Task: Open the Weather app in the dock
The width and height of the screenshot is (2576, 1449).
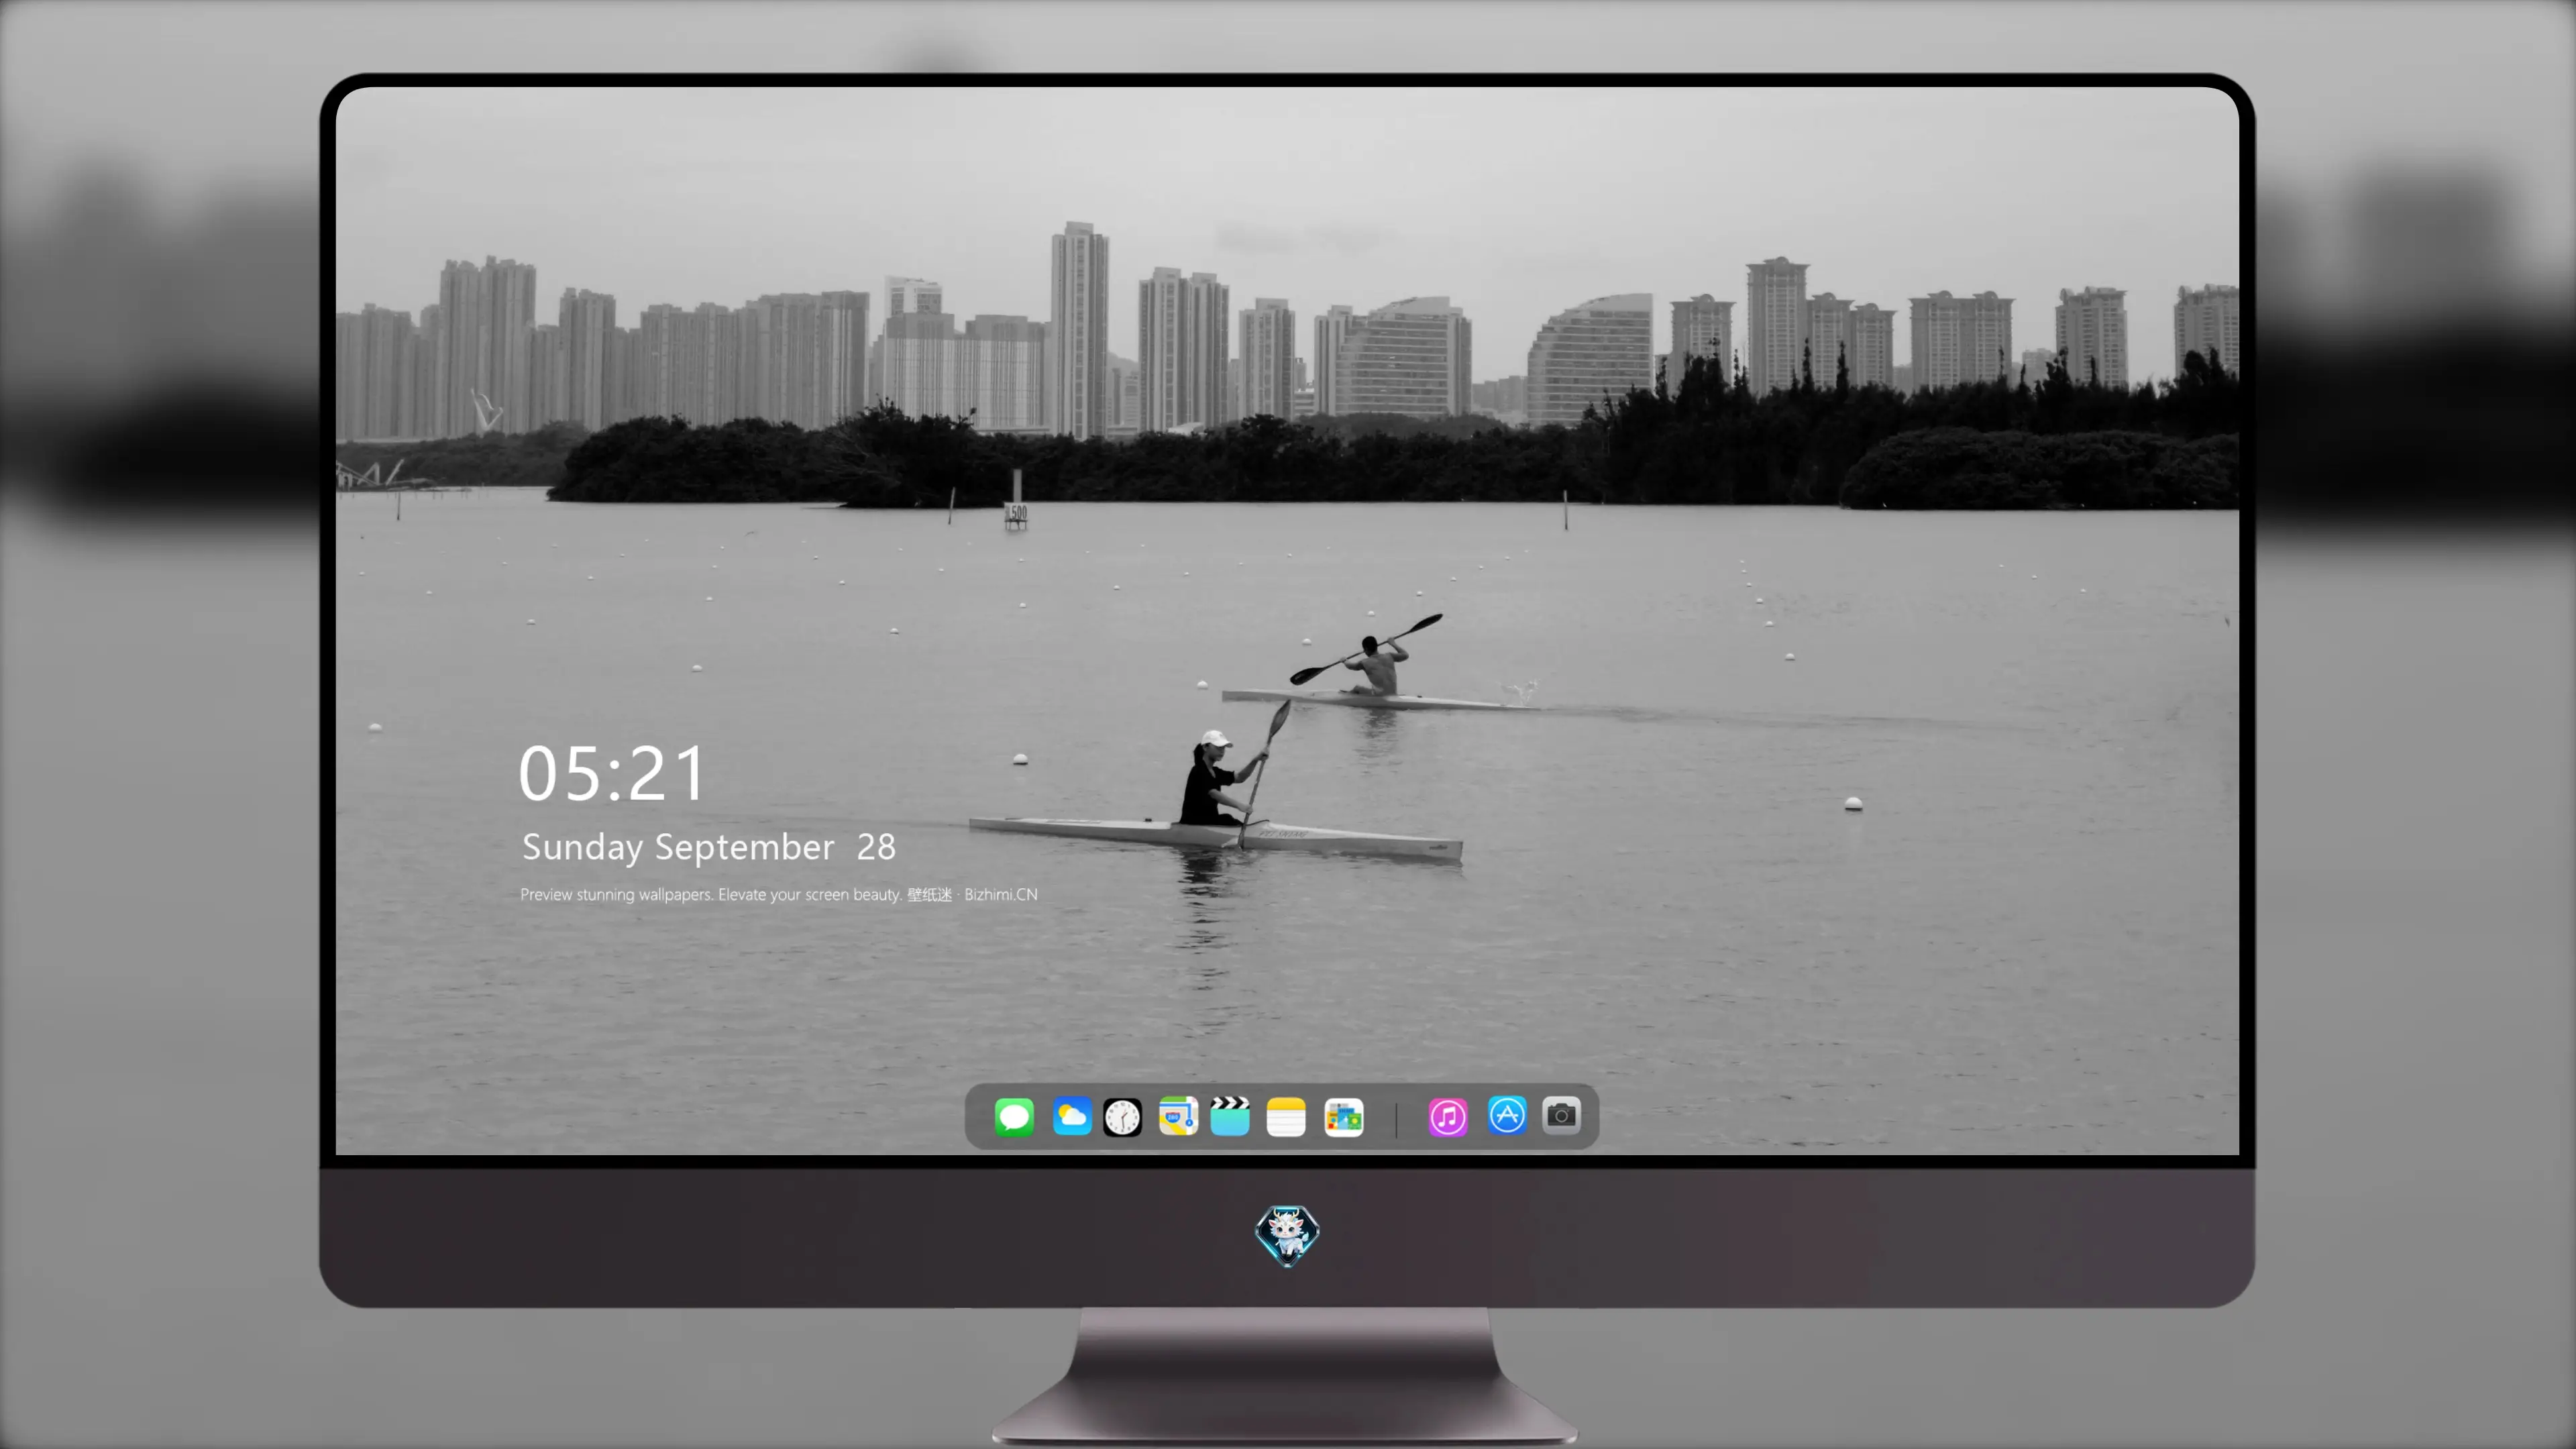Action: [x=1072, y=1116]
